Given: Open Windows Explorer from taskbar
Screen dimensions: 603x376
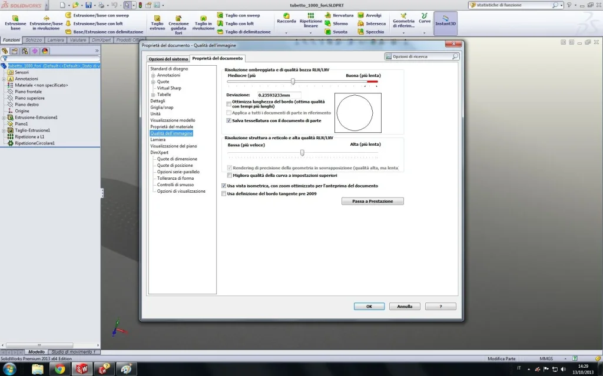Looking at the screenshot, I should (38, 369).
